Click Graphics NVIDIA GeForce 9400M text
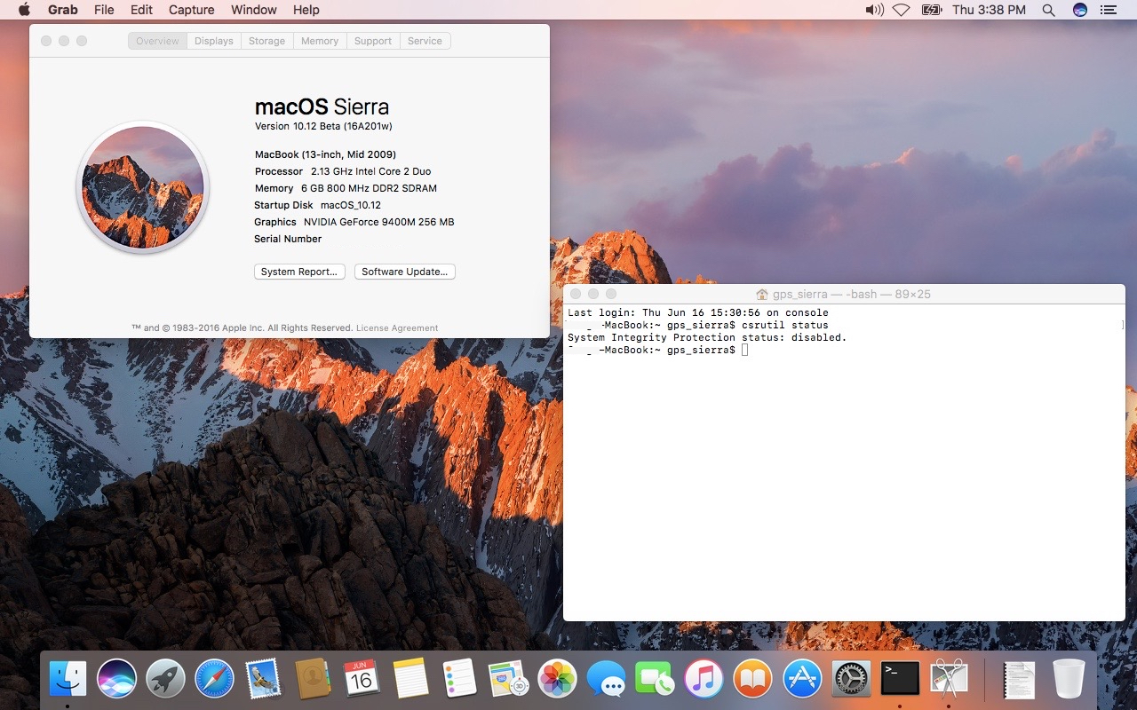This screenshot has height=710, width=1137. [354, 222]
